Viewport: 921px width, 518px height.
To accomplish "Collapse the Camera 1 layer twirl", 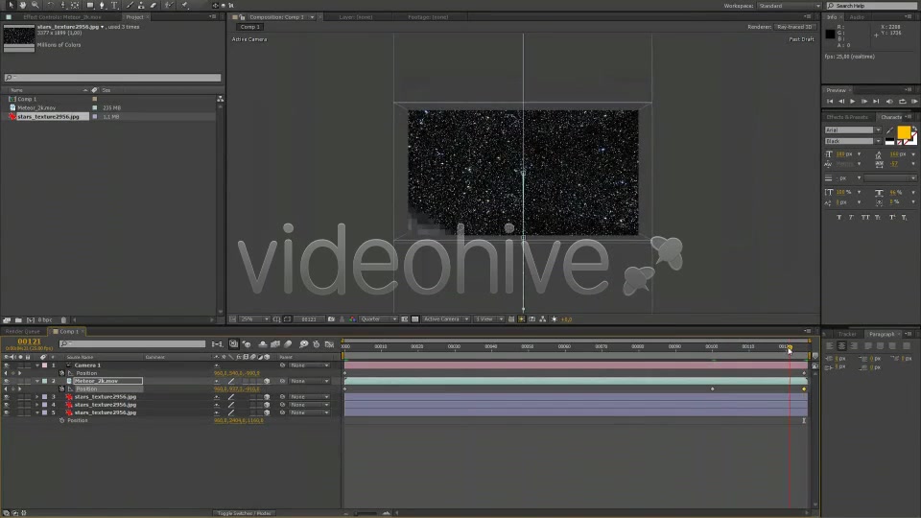I will point(37,365).
